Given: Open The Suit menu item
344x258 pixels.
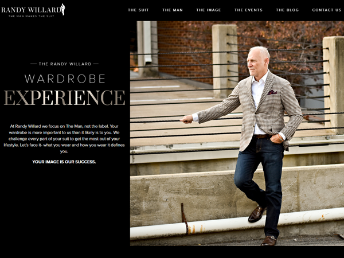Looking at the screenshot, I should [x=138, y=10].
